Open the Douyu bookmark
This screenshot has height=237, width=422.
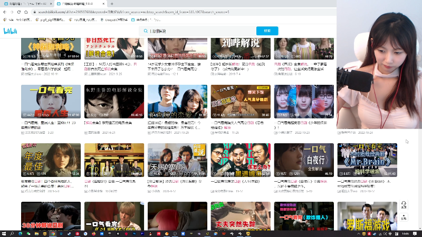114,19
